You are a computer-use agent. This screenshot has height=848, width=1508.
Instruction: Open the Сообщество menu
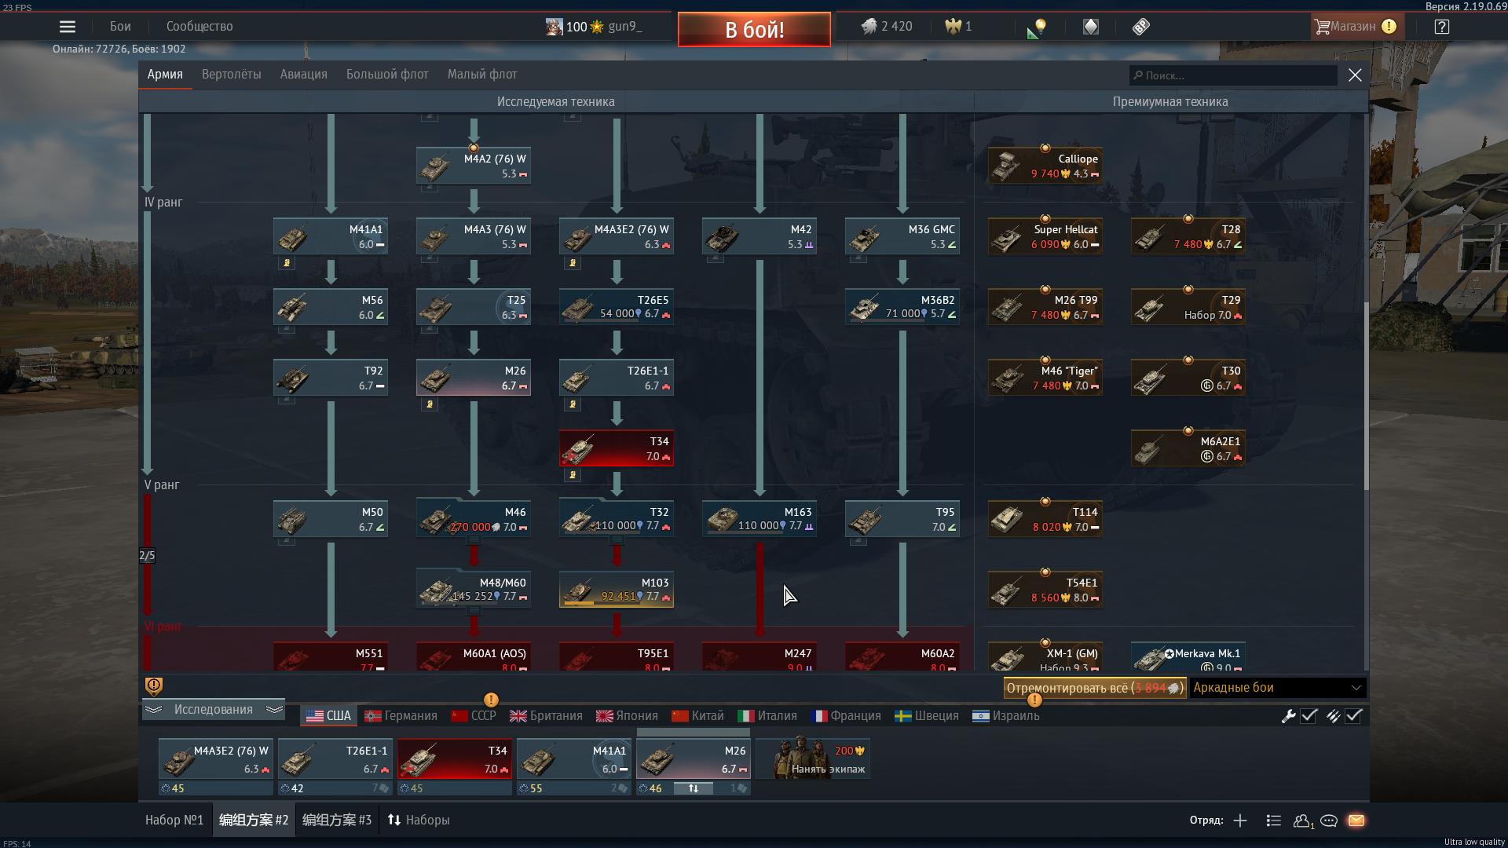coord(199,27)
